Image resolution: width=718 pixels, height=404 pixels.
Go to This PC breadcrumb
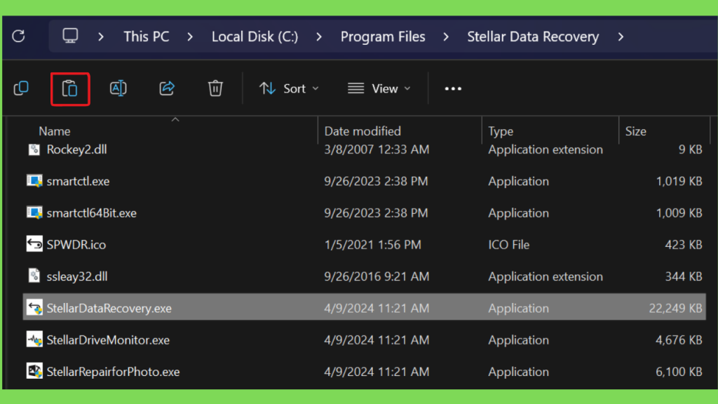(147, 36)
